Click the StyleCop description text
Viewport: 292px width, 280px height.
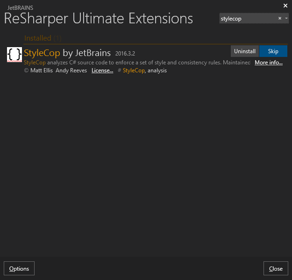click(x=137, y=63)
